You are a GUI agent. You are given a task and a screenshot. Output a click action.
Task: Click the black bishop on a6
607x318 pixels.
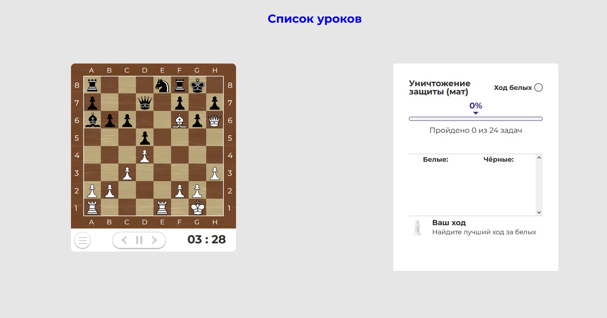click(92, 120)
